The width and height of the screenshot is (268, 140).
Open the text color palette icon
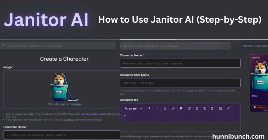click(x=181, y=109)
